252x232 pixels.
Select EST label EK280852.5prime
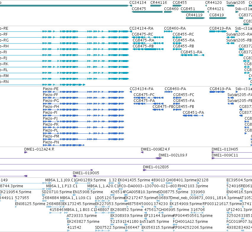tap(126, 210)
